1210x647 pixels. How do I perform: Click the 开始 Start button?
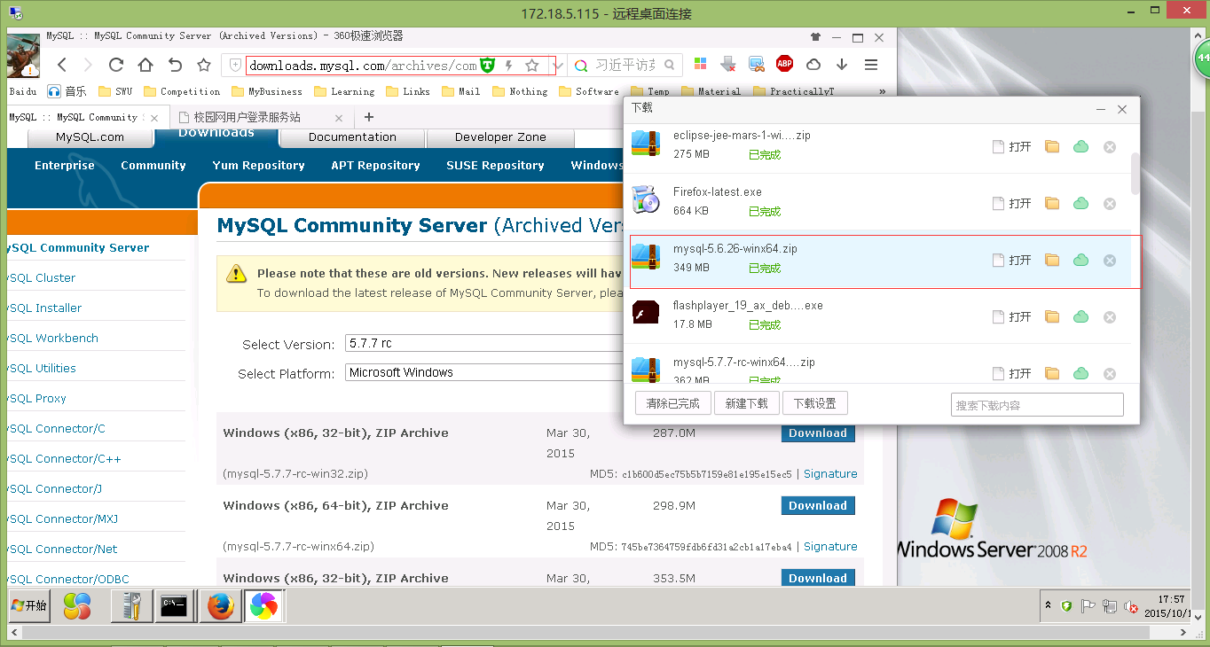[x=28, y=606]
